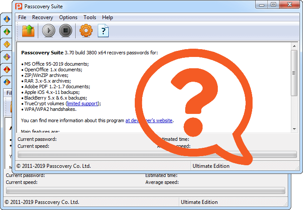Click the scroll up arrow in info pane
The height and width of the screenshot is (210, 303).
tap(294, 46)
